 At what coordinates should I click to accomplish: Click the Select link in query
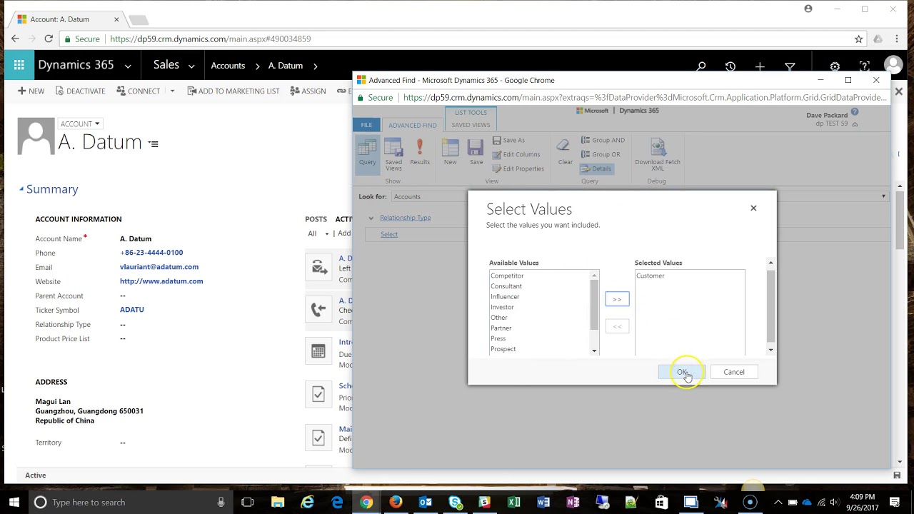(388, 234)
